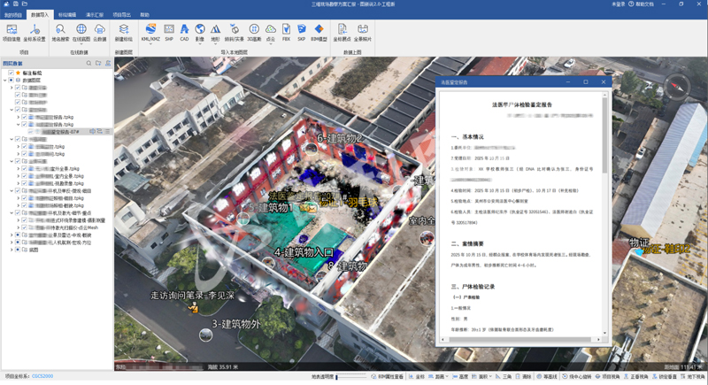
Task: Open the 面积 dropdown in status bar
Action: pyautogui.click(x=490, y=376)
